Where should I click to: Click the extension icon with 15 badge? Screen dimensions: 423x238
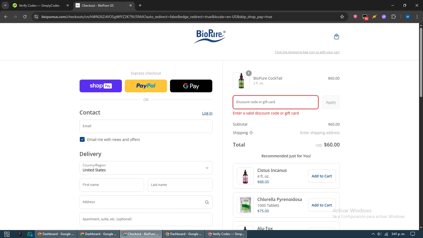coord(365,17)
